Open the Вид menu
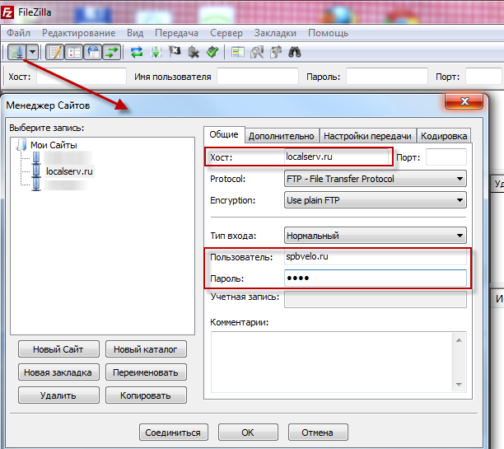The image size is (504, 449). [135, 33]
